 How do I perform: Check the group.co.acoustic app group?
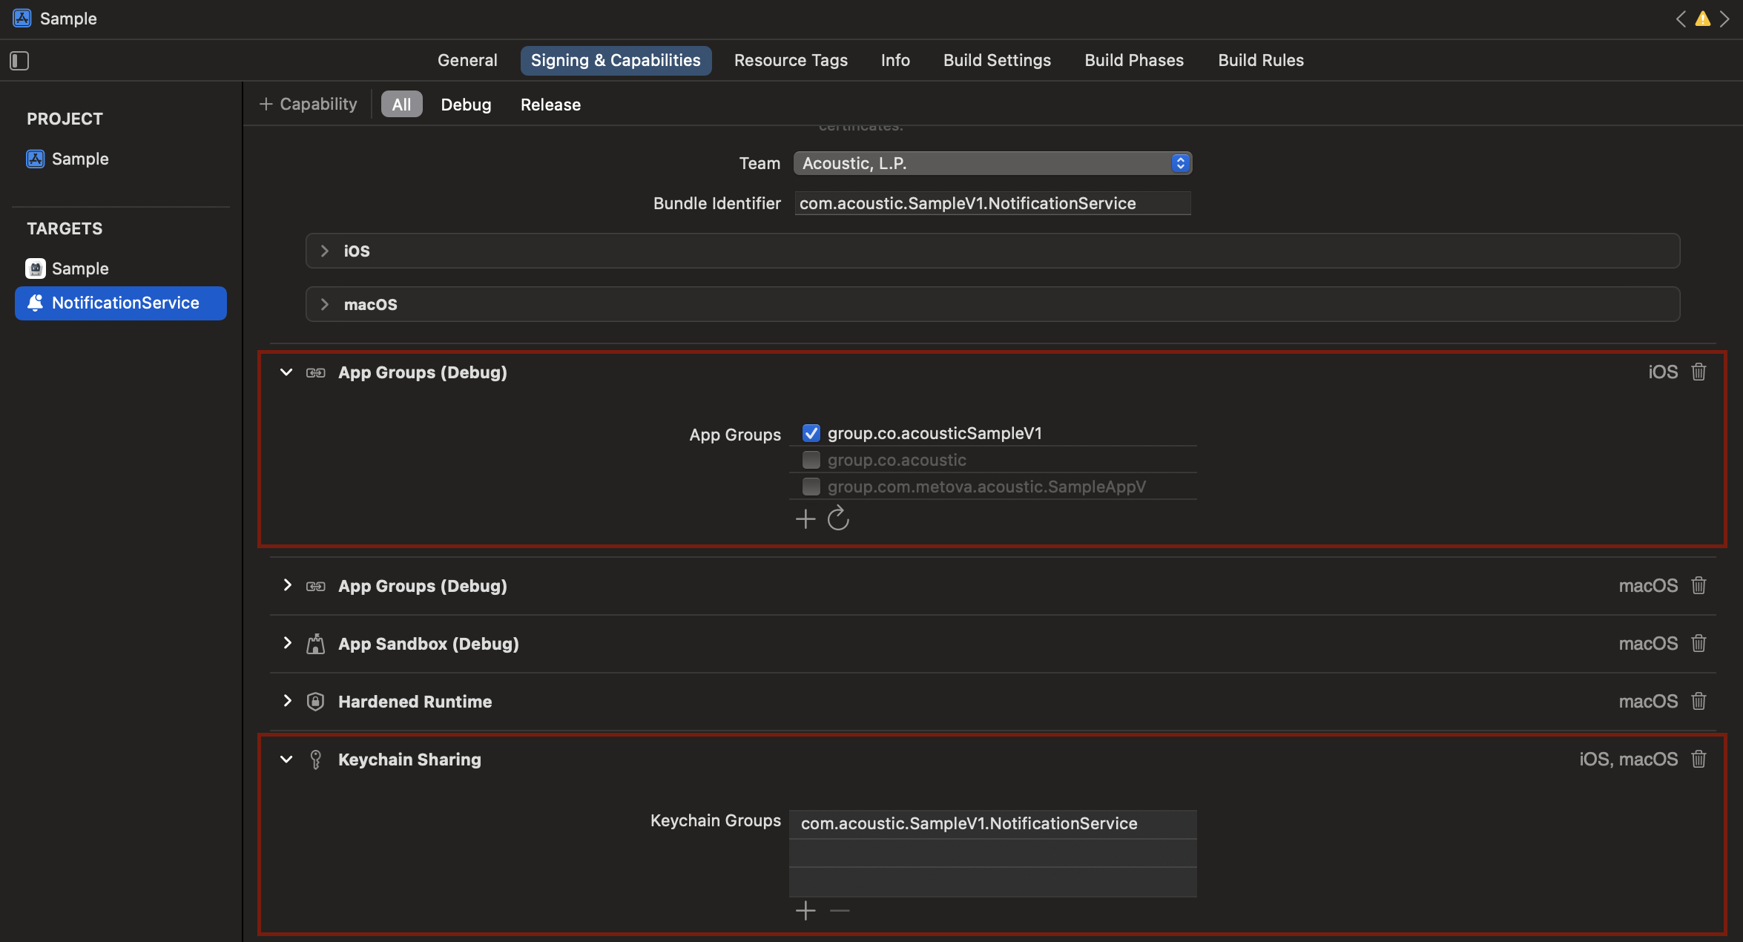click(x=811, y=460)
